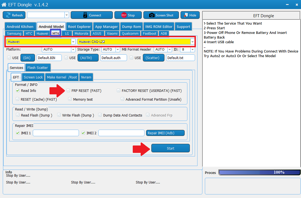Screen dimensions: 301x198
Task: Select the Qualcomm tab
Action: 130,33
